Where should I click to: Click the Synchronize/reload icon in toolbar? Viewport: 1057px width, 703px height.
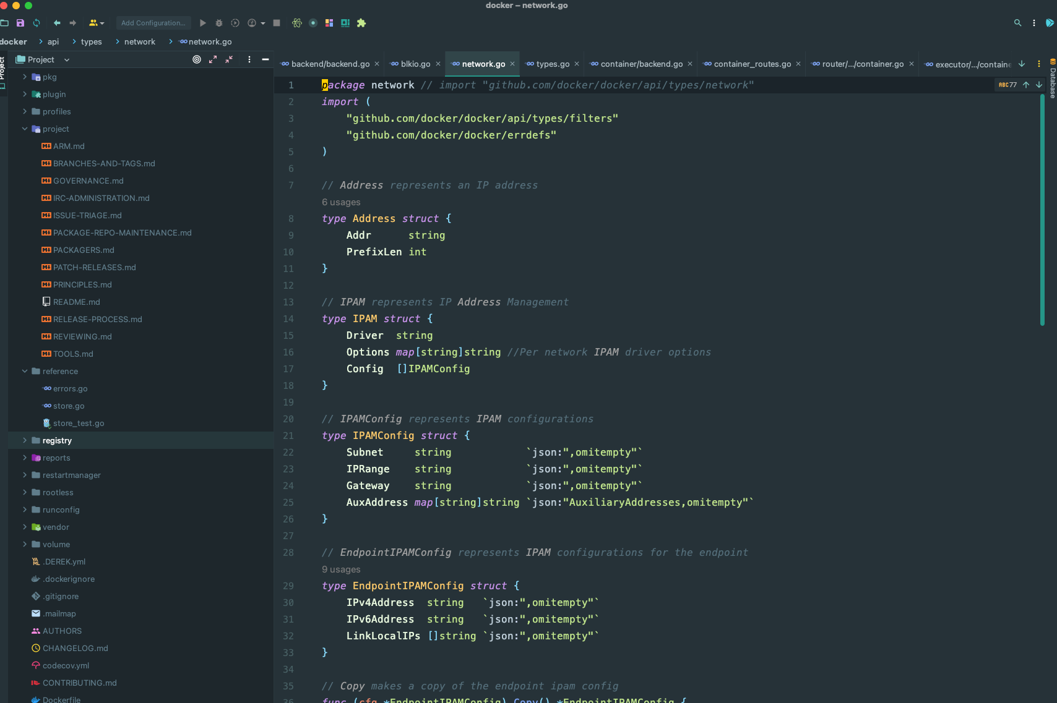click(37, 23)
